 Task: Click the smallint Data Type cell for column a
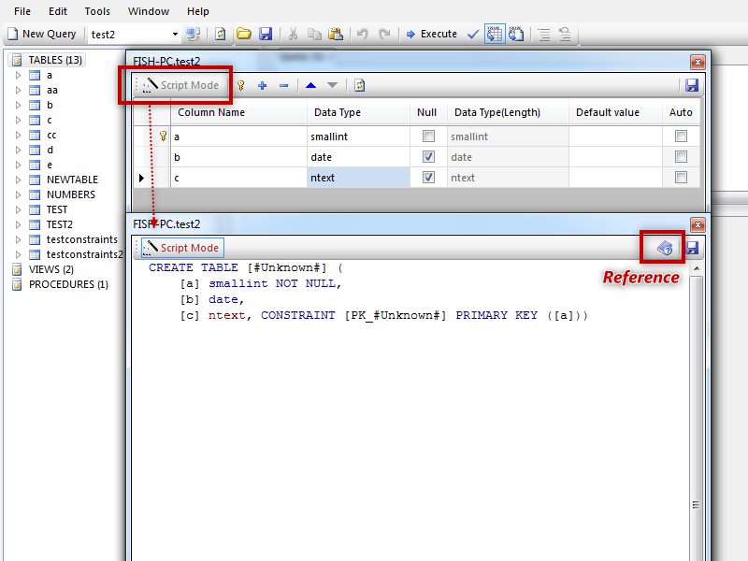tap(358, 137)
